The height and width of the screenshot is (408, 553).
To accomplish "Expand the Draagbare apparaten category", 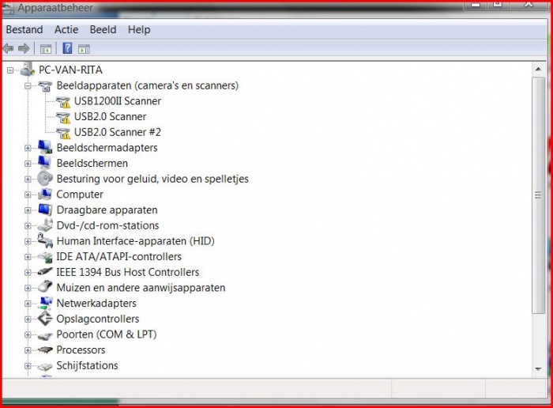I will pos(28,210).
